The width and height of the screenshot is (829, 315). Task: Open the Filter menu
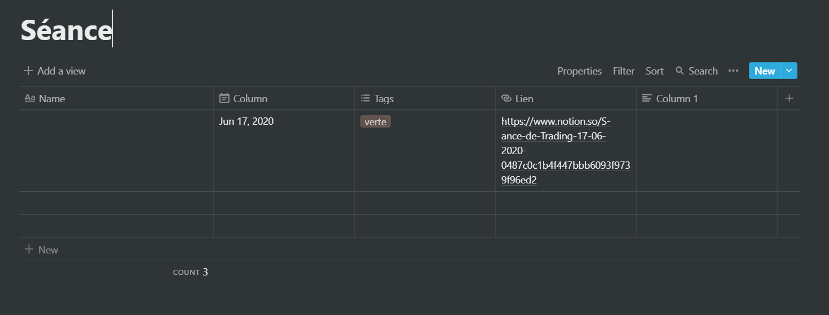click(624, 71)
